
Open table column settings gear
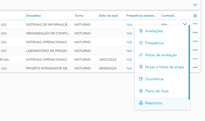tap(195, 16)
